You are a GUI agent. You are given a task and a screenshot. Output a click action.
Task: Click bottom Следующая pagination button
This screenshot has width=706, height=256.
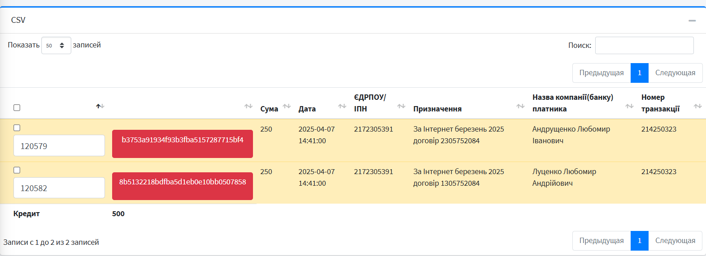675,241
